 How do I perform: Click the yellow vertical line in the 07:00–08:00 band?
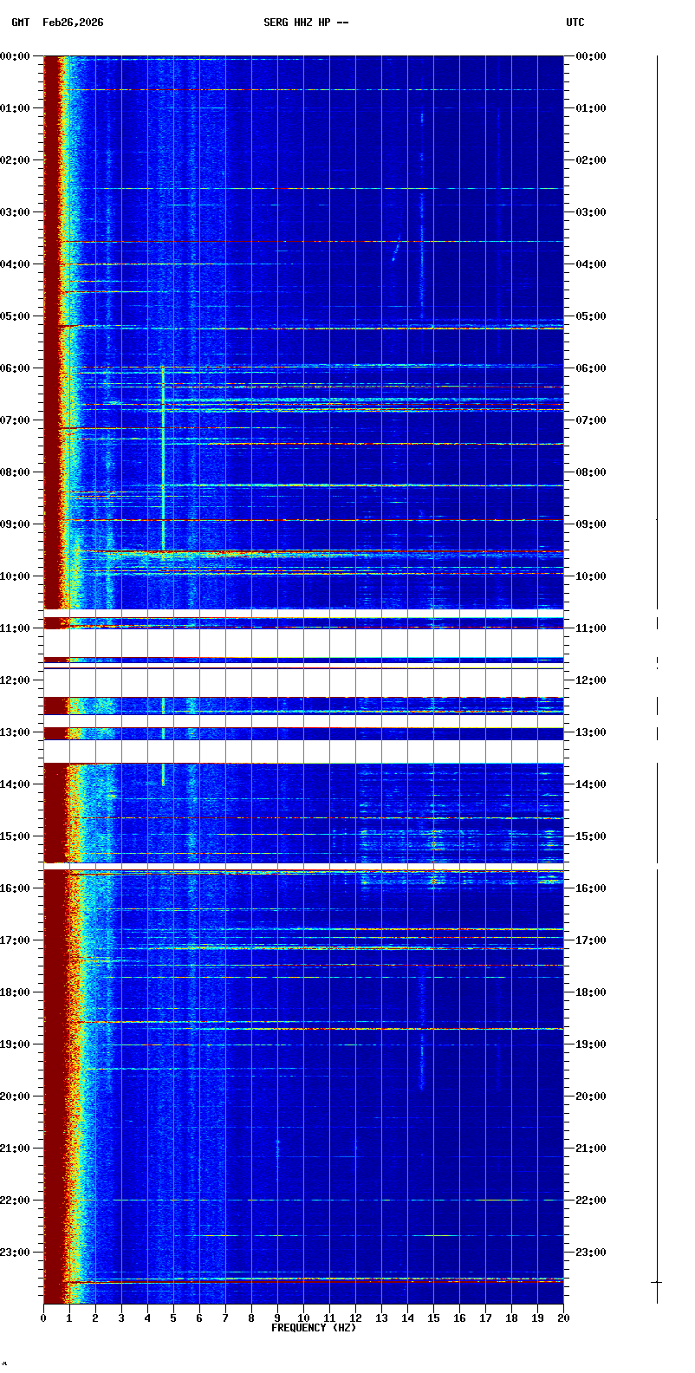[163, 446]
